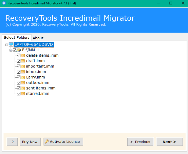Uncheck the sent items.imm checkbox
Screen dimensions: 188x154
click(x=19, y=88)
